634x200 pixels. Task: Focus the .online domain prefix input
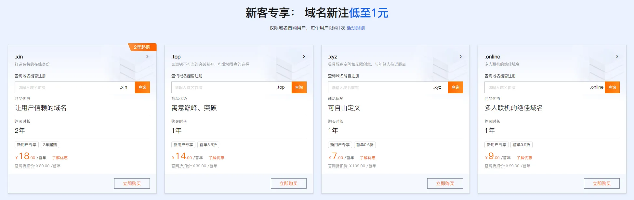click(x=545, y=87)
